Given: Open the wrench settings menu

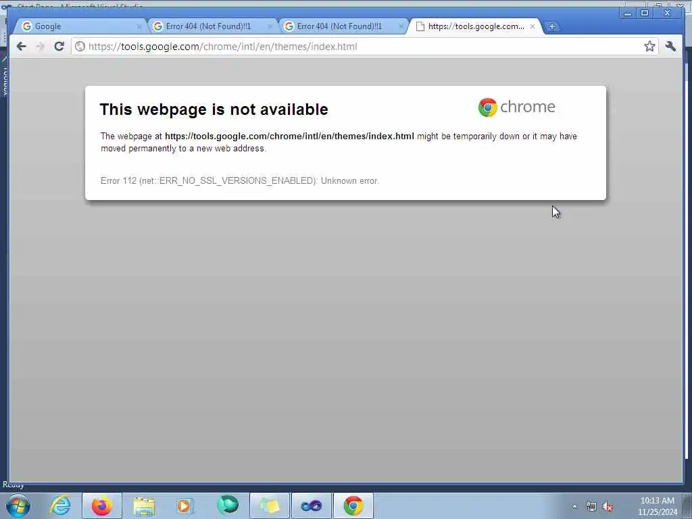Looking at the screenshot, I should coord(670,46).
